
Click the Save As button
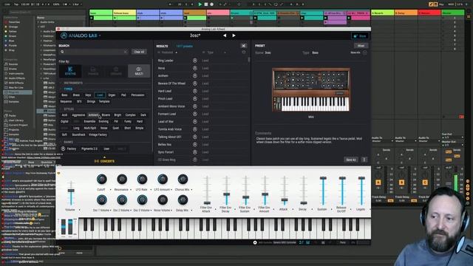tap(351, 160)
